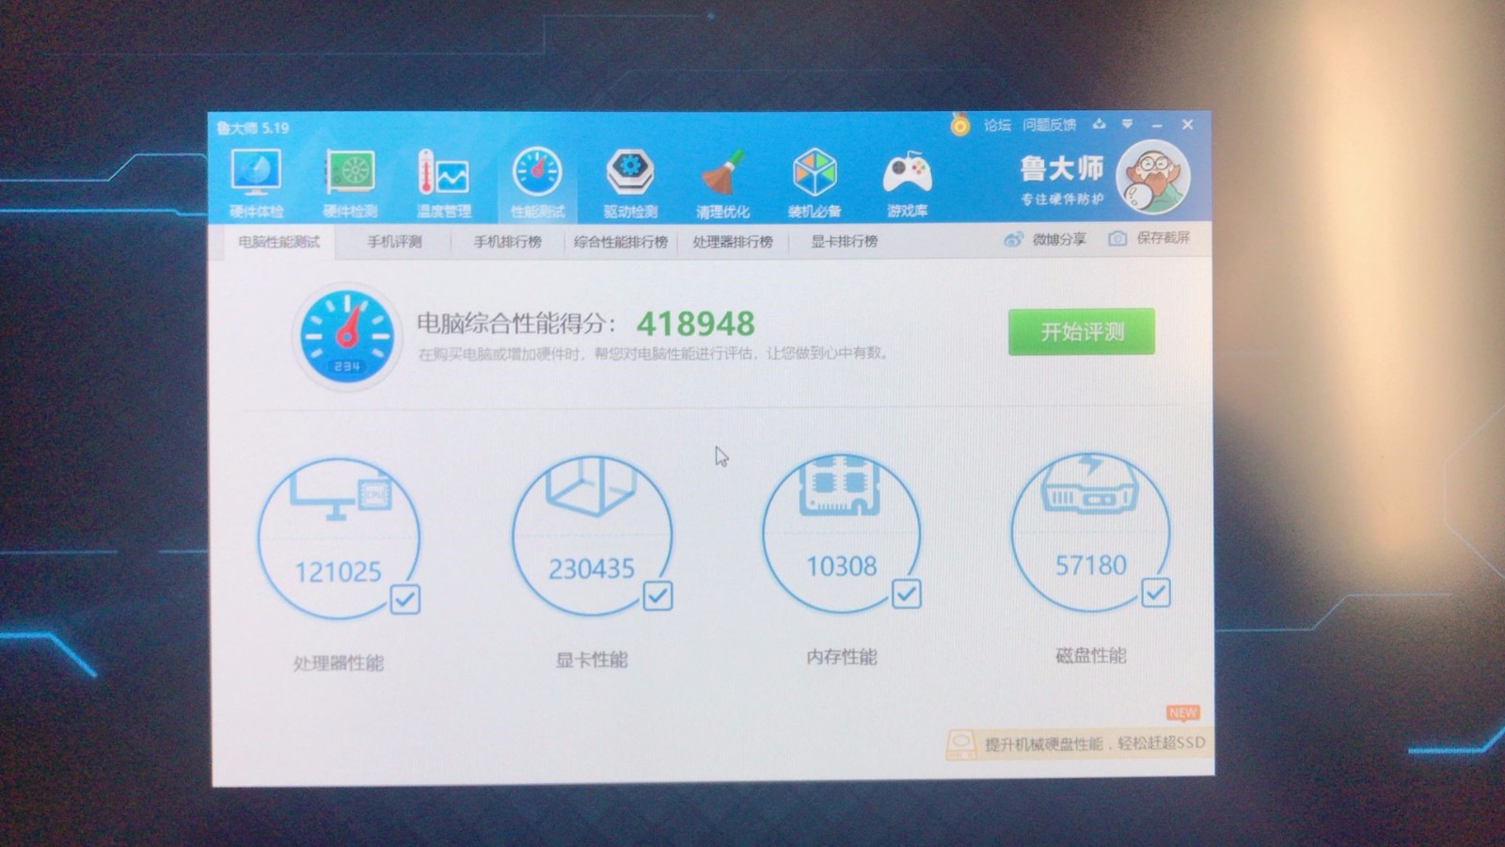Click the skin/upload icon in title bar
Image resolution: width=1505 pixels, height=847 pixels.
click(1099, 124)
